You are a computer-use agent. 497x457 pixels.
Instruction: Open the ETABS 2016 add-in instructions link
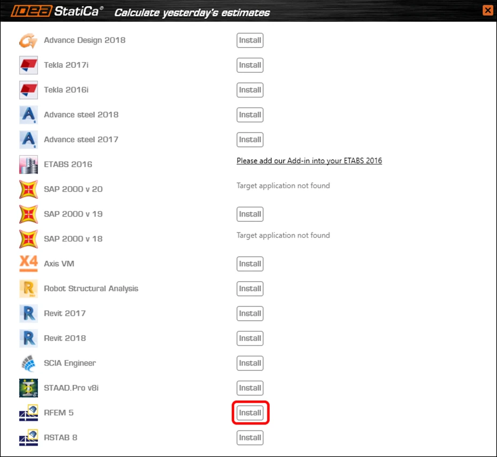[x=309, y=161]
